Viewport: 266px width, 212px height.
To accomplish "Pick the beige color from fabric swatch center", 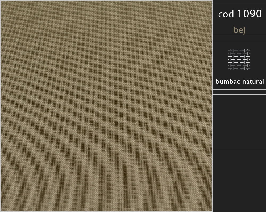I will 106,106.
